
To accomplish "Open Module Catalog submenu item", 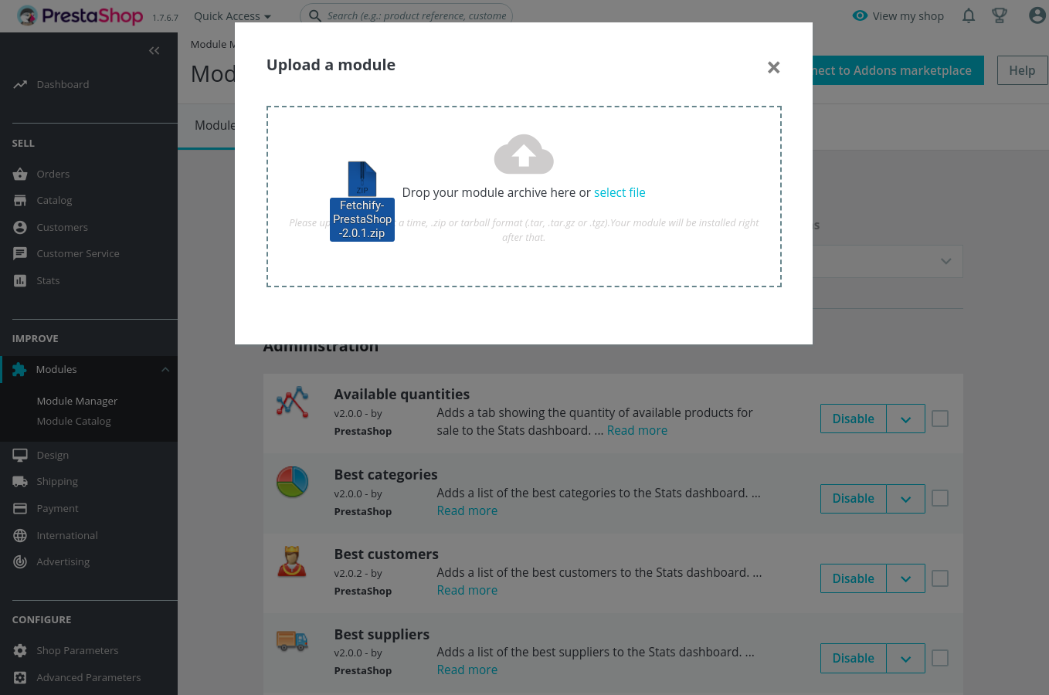I will [x=74, y=421].
